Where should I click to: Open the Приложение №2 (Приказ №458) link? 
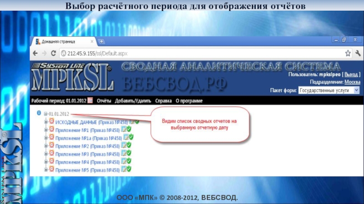(87, 146)
